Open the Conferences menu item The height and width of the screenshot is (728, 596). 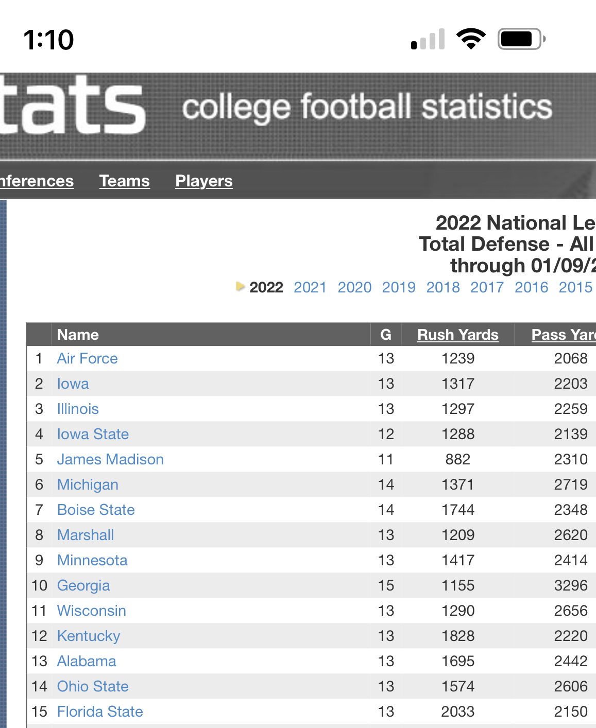tap(36, 181)
